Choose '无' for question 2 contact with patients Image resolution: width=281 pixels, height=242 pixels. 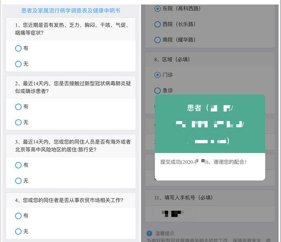click(x=18, y=122)
